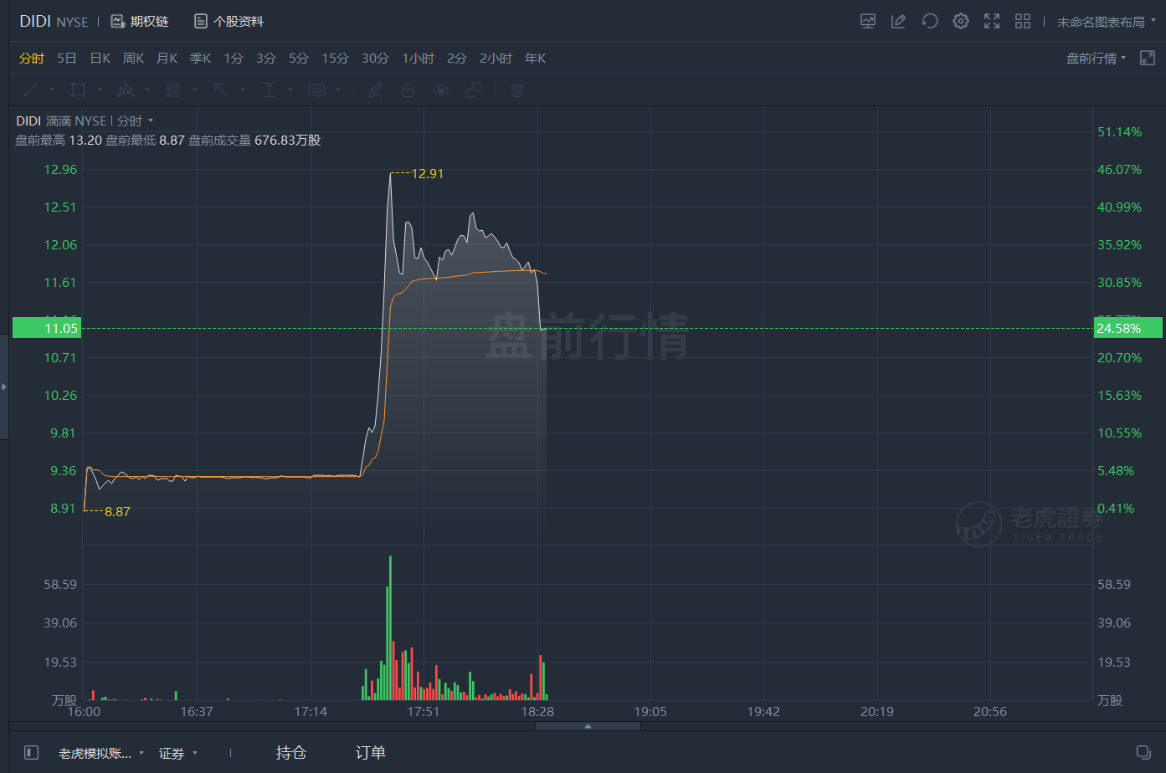
Task: Click the 8.87 low price marker
Action: (x=117, y=512)
